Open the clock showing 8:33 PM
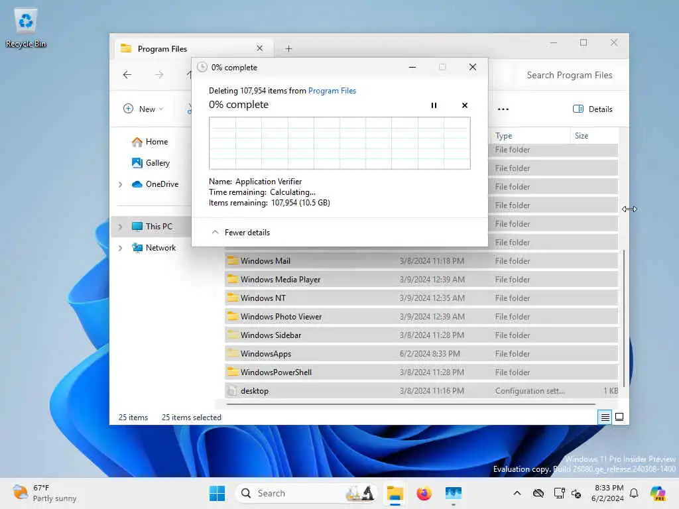 coord(607,493)
